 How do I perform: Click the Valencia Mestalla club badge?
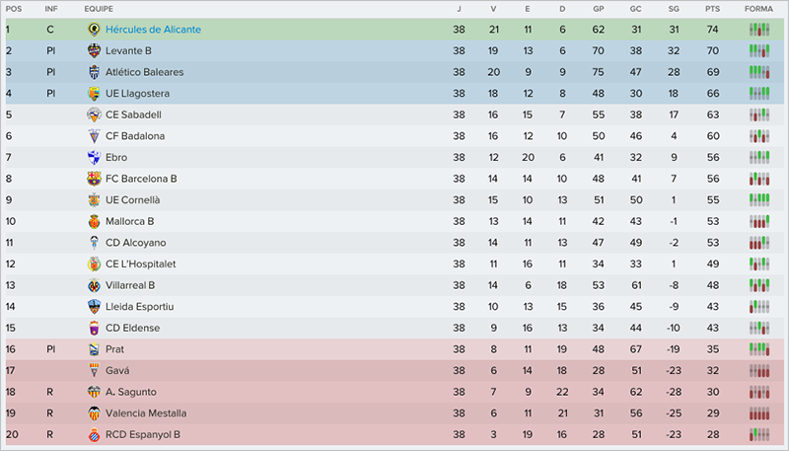click(x=95, y=413)
